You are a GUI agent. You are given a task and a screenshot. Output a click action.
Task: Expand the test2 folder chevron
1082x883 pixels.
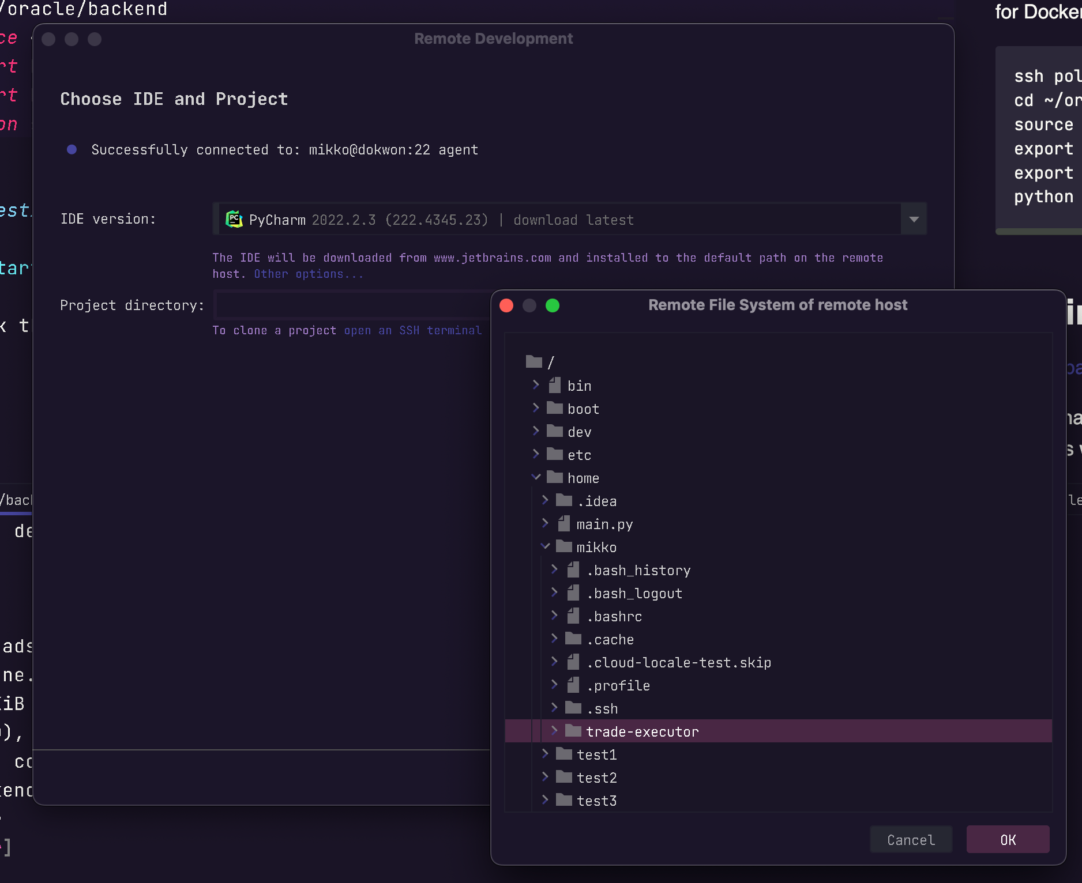point(545,776)
